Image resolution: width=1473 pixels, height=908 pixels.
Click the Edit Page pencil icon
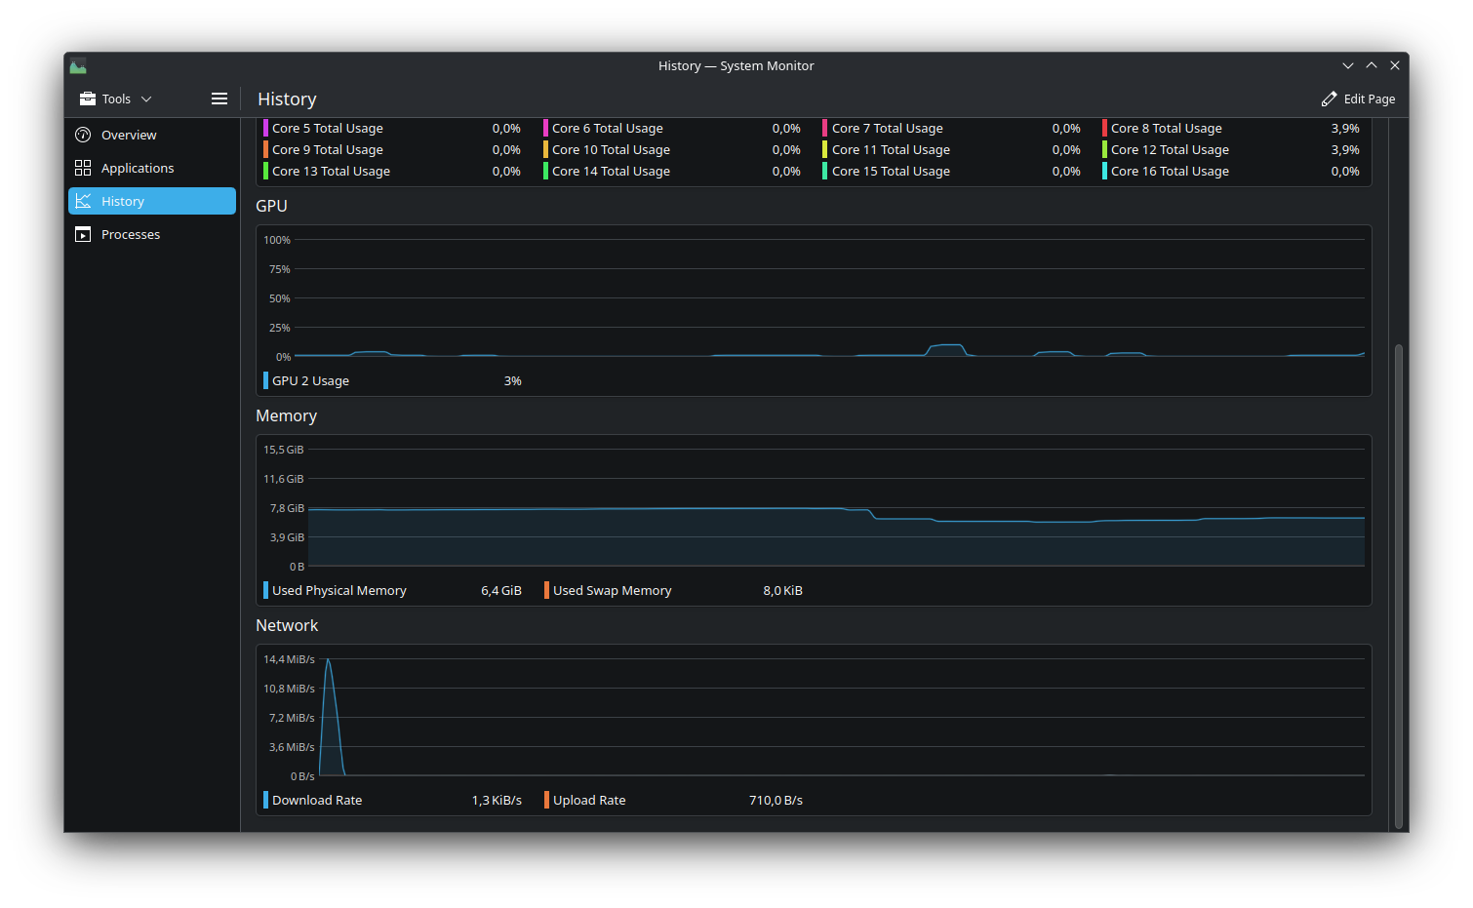pos(1329,99)
